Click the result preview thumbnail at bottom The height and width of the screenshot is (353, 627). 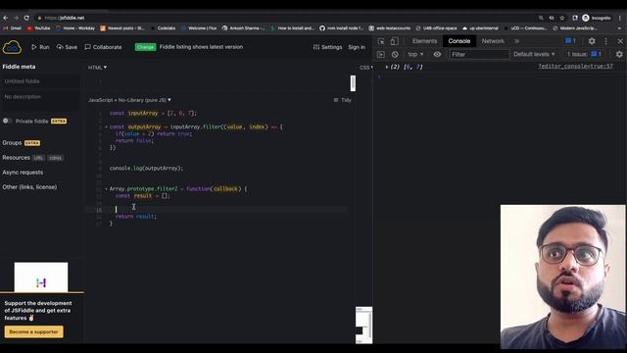coord(363,325)
